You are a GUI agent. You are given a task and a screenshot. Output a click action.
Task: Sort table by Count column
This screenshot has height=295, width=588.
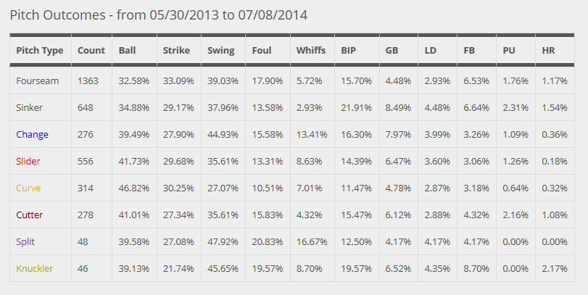click(x=91, y=51)
